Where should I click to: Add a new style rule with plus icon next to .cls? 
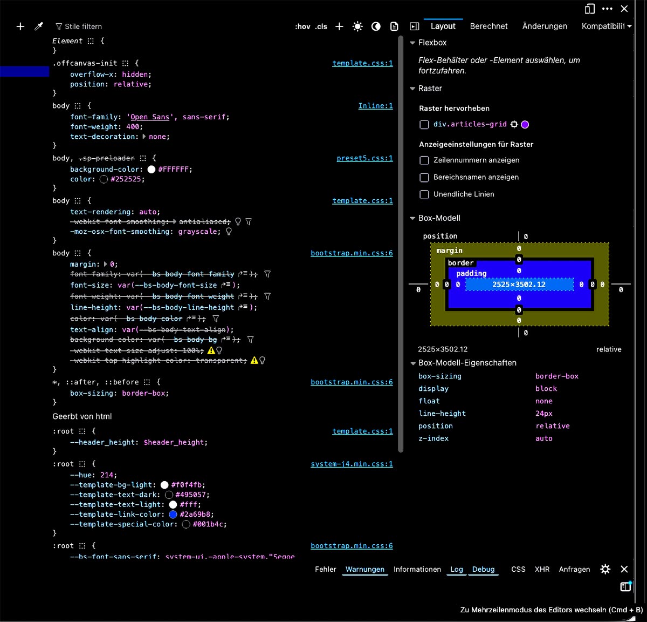[339, 26]
